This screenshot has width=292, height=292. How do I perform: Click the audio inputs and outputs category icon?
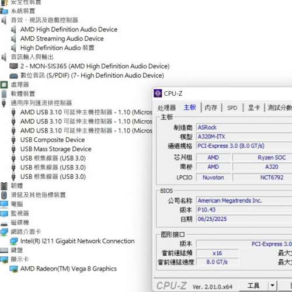pyautogui.click(x=4, y=57)
